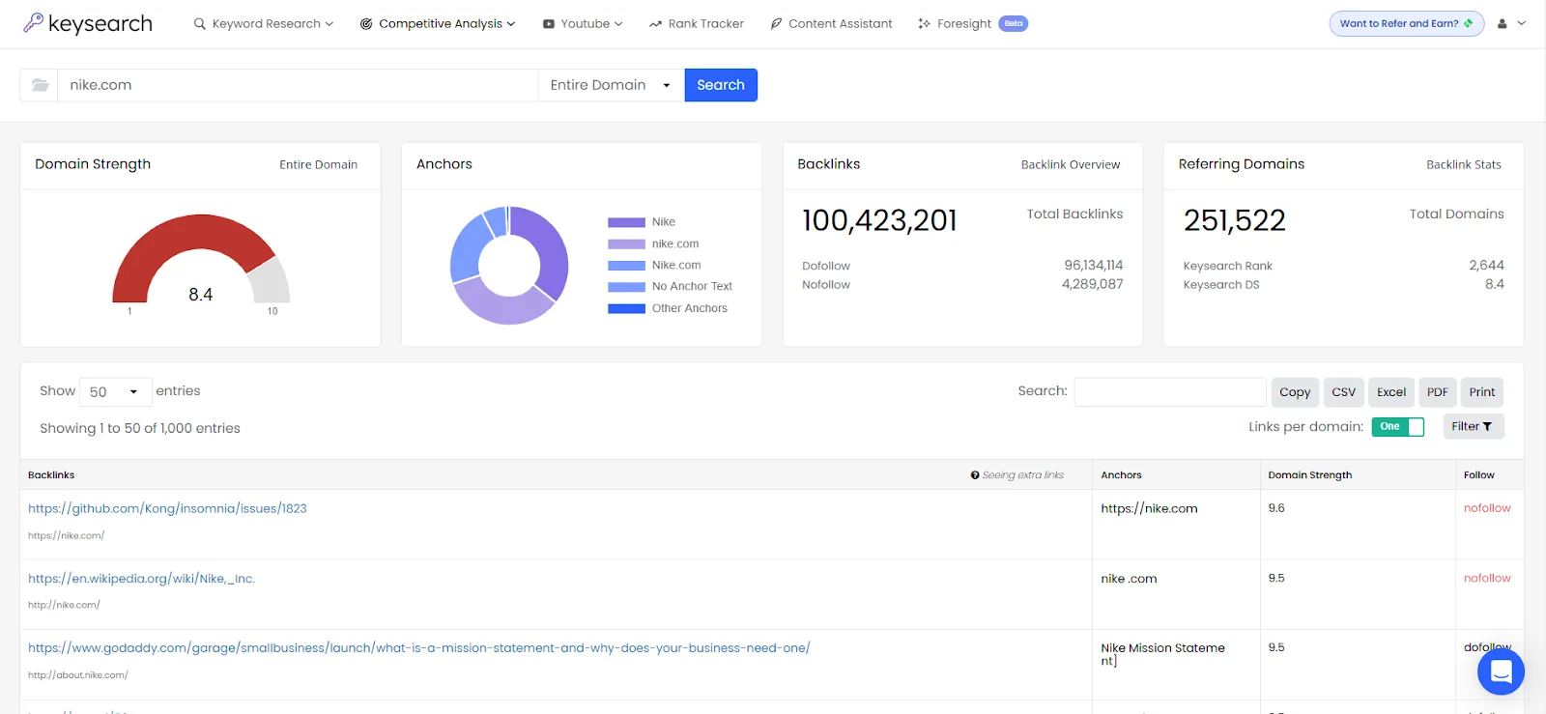This screenshot has width=1546, height=714.
Task: Click the Seeing extra links question icon
Action: click(x=975, y=475)
